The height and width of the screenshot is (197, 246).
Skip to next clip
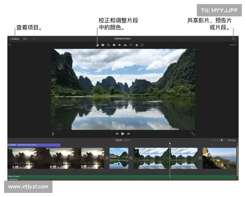129,134
